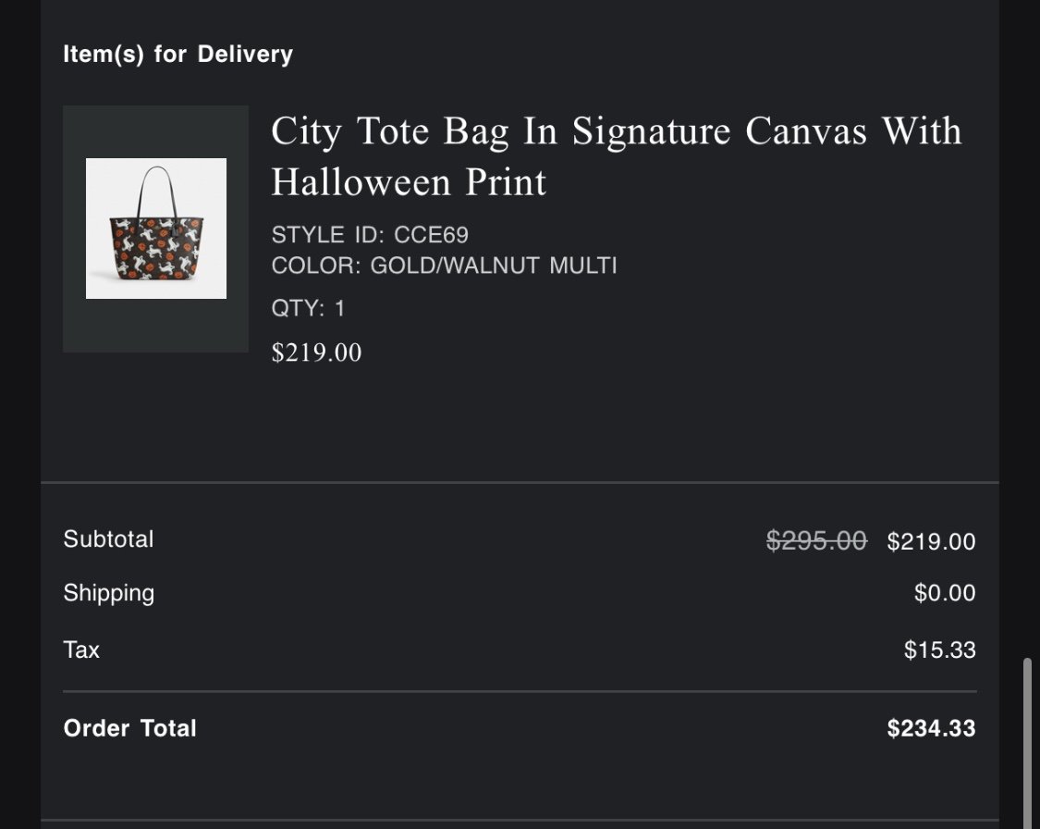Click the $234.33 order total amount

click(931, 729)
